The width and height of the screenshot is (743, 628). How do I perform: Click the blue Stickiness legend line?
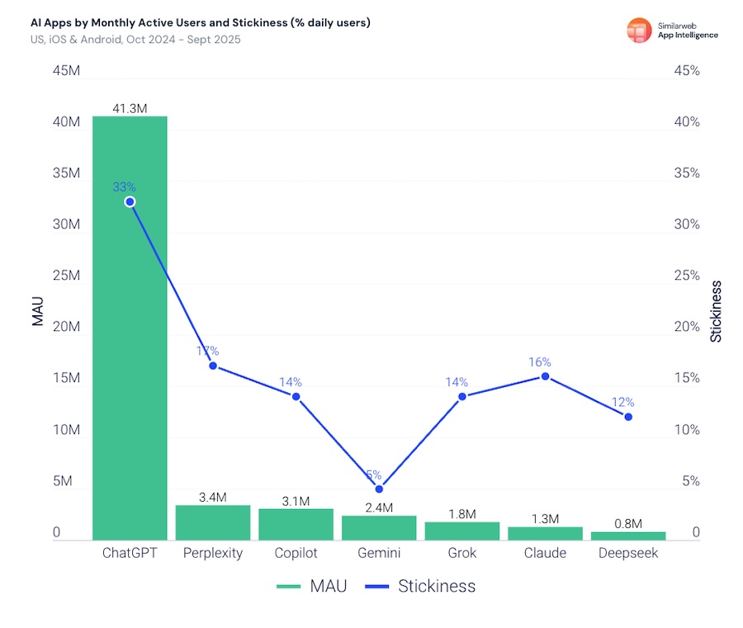point(376,587)
